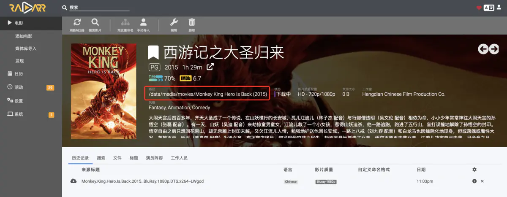Go to next movie arrow
The image size is (507, 197).
tap(494, 49)
